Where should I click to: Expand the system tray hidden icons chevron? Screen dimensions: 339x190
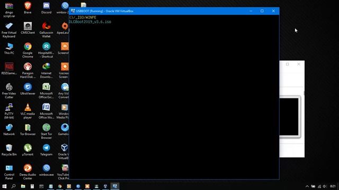coord(307,186)
